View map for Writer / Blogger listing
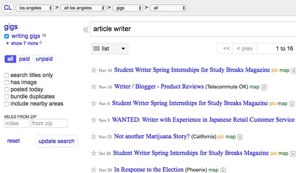This screenshot has height=173, width=296. (255, 87)
